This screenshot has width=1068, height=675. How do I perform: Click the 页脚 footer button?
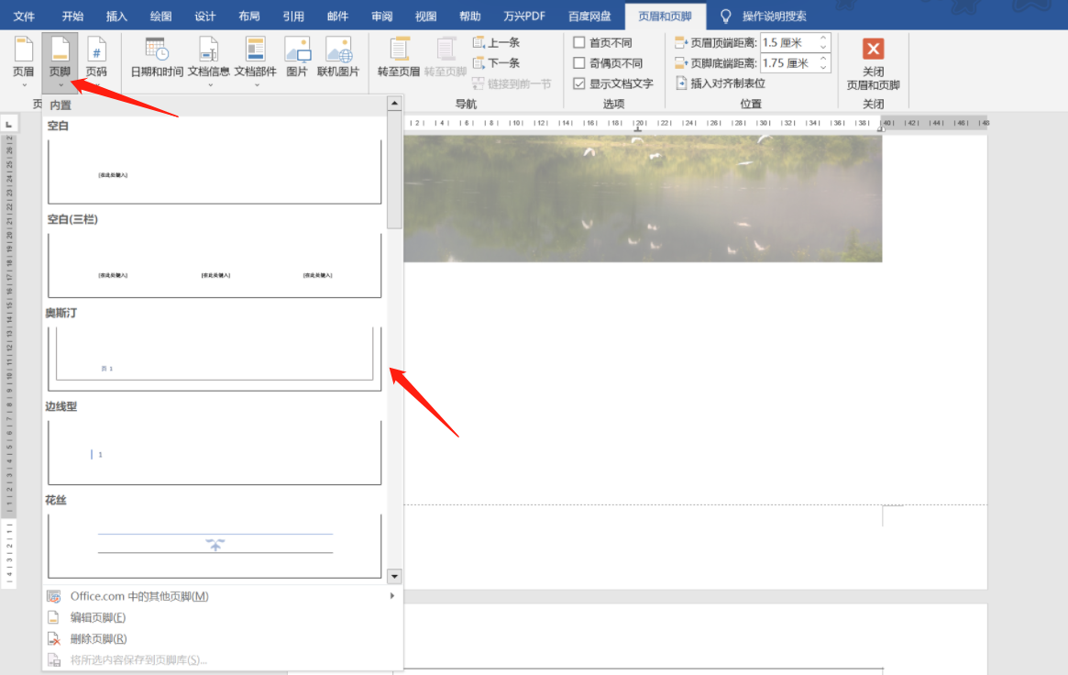pyautogui.click(x=60, y=61)
